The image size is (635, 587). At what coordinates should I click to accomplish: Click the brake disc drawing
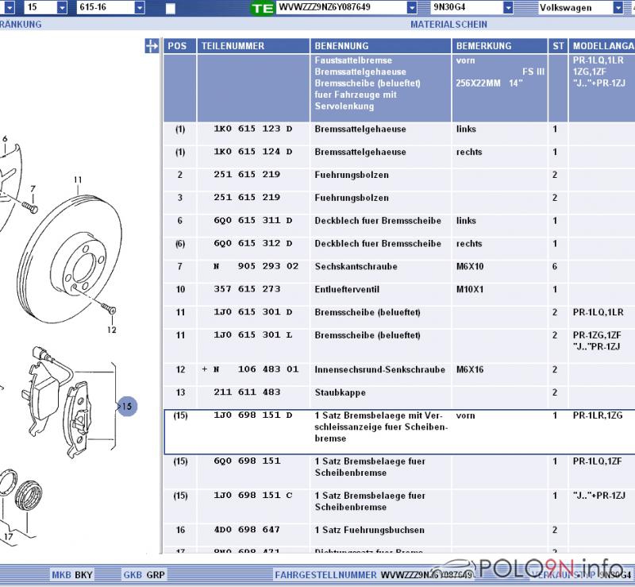pyautogui.click(x=70, y=260)
